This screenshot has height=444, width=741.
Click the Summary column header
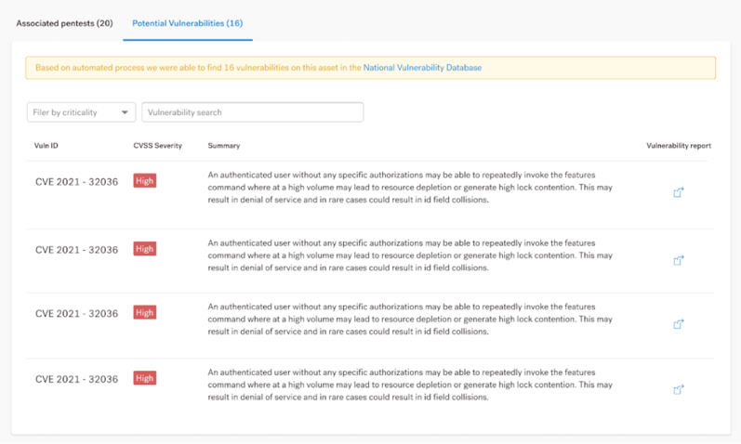coord(223,146)
